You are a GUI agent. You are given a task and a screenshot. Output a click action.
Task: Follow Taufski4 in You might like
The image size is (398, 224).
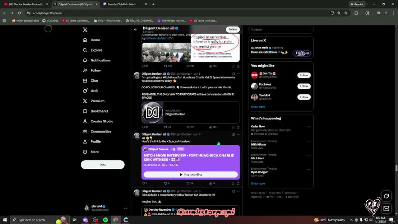304,97
